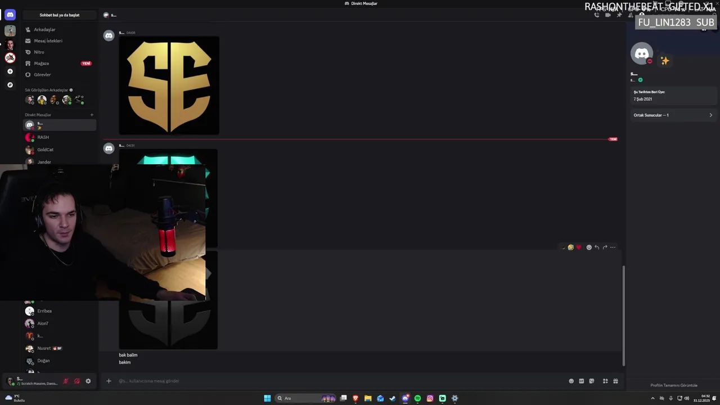Open the crossed-out red circle server

pos(10,57)
